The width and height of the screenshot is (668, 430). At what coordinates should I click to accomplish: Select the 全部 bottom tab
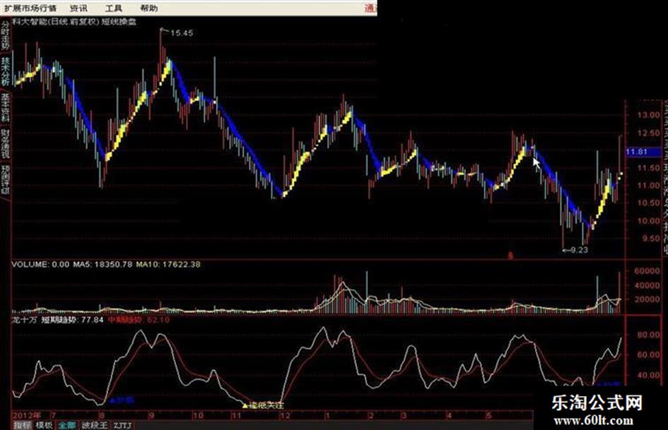[67, 425]
